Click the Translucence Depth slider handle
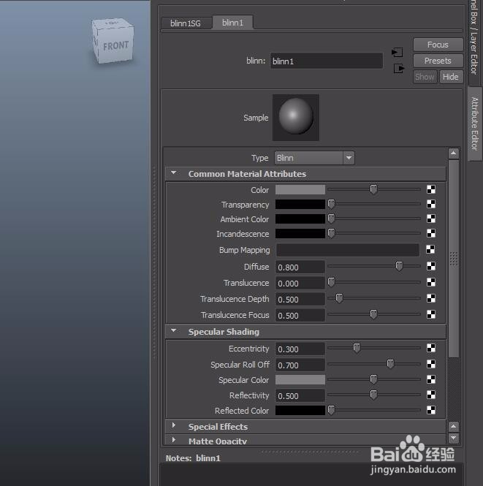Screen dimensions: 483x486 339,298
